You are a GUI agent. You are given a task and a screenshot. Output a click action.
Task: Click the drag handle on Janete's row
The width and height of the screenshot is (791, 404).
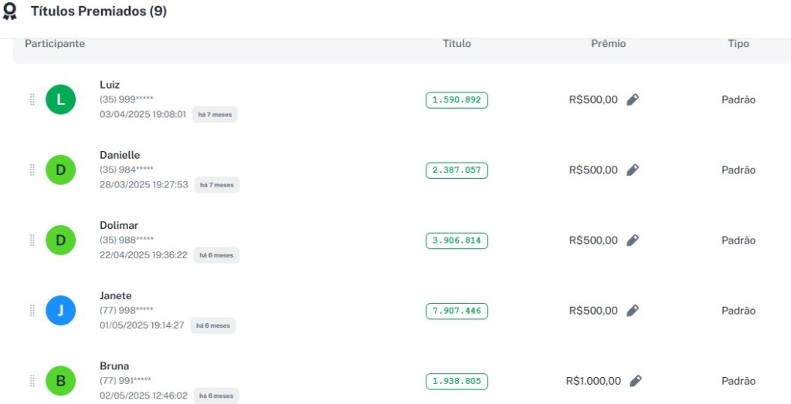32,311
